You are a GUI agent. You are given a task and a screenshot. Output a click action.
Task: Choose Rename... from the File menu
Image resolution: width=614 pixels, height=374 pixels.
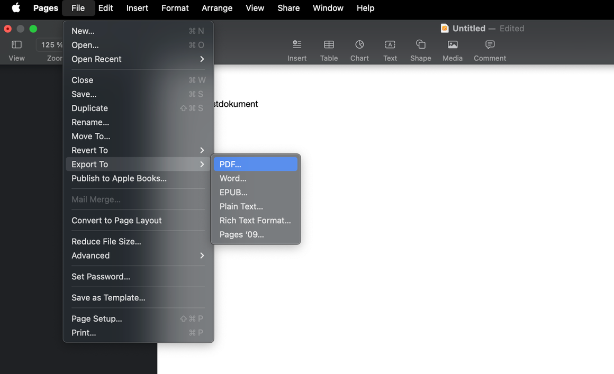(138, 122)
